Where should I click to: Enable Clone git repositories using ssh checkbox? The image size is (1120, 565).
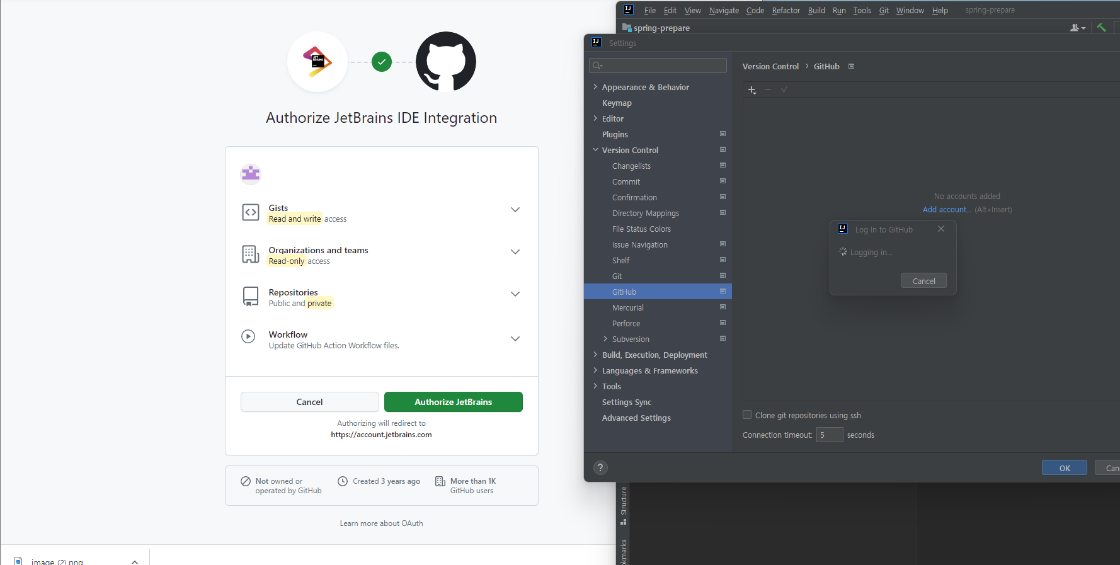coord(747,414)
